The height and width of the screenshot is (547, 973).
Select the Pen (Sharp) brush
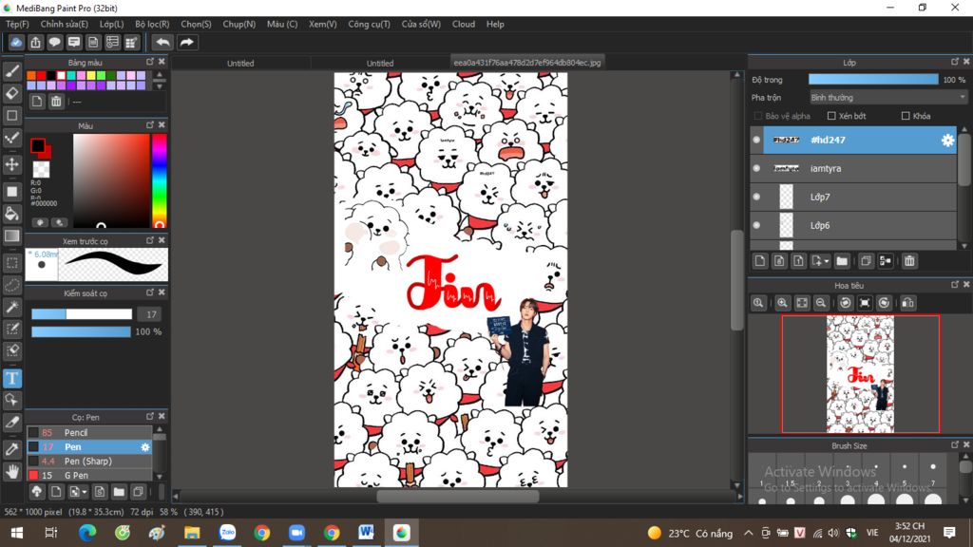[88, 462]
